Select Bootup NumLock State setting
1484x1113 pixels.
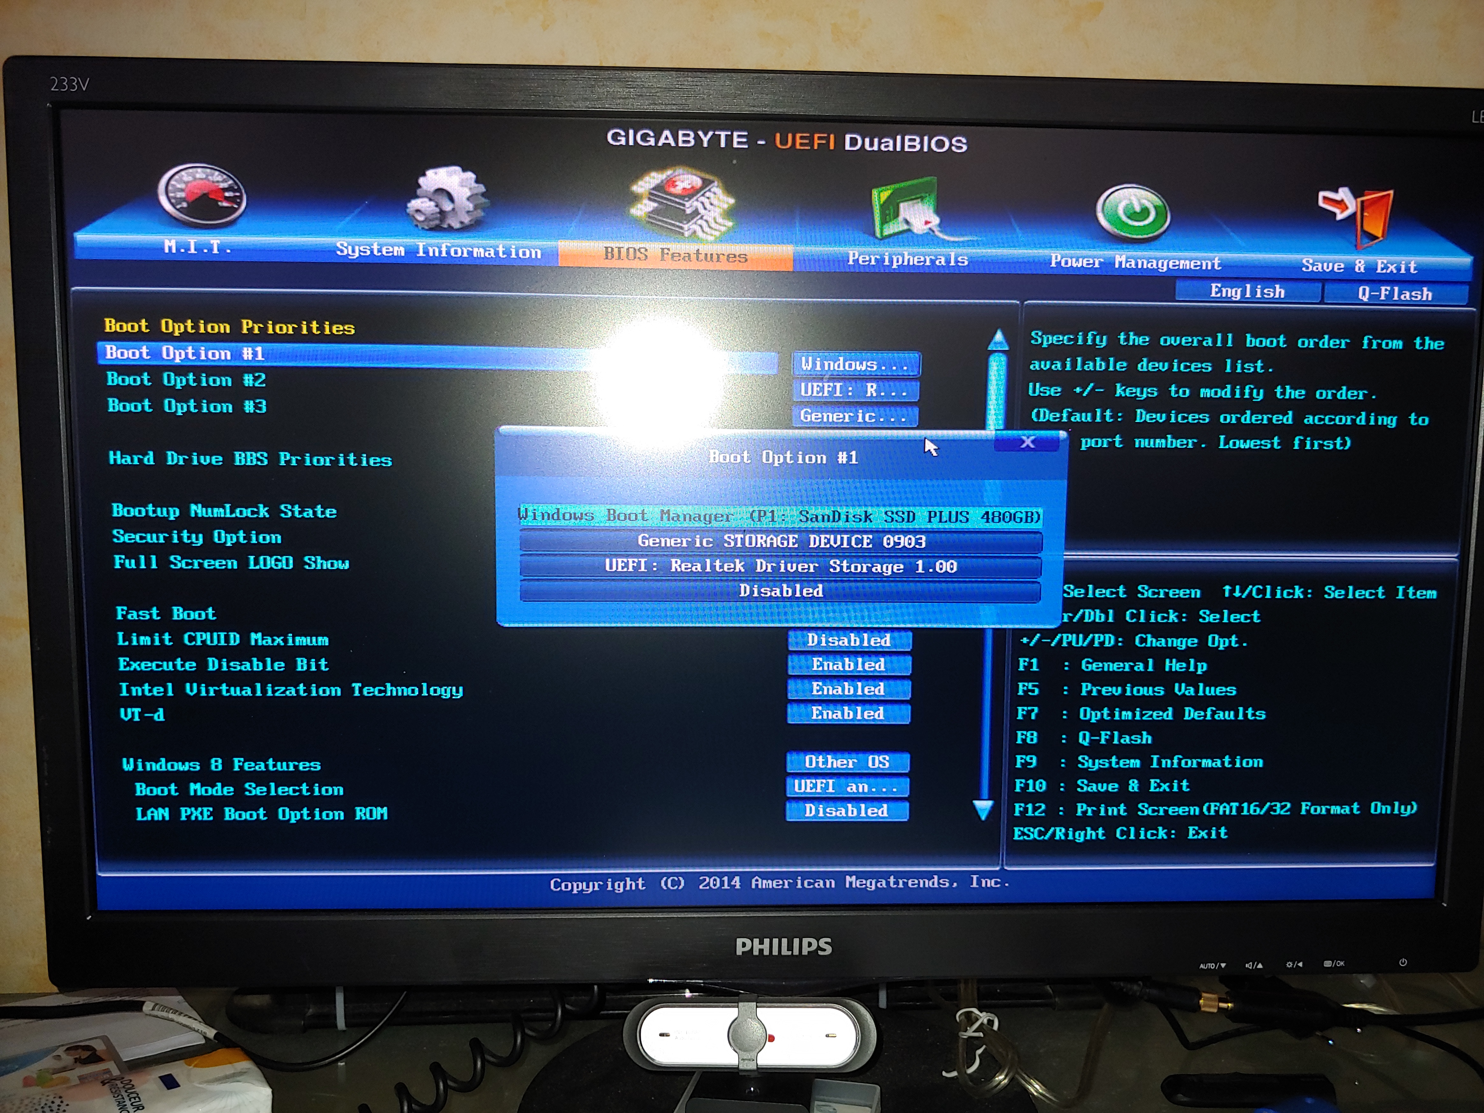tap(224, 511)
